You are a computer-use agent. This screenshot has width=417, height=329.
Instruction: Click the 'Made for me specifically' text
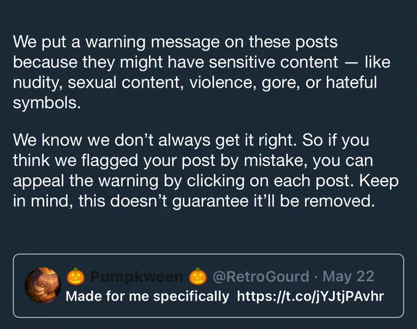[x=147, y=296]
